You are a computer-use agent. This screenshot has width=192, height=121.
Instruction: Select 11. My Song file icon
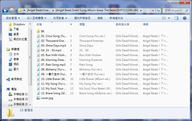[38, 84]
